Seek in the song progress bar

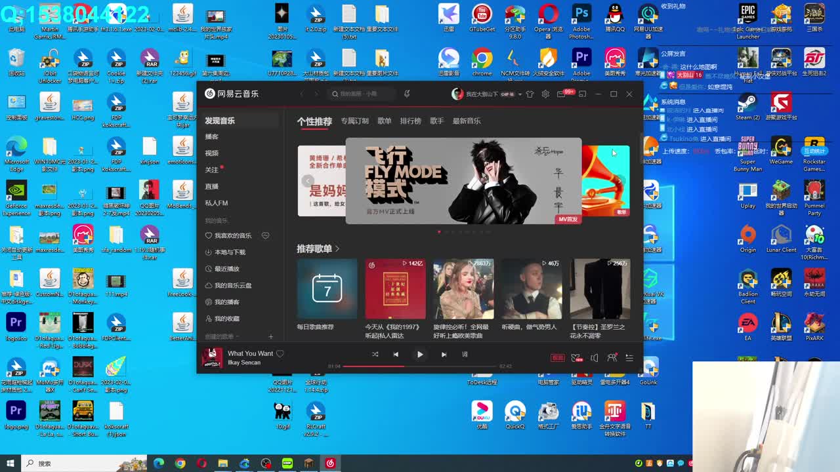420,366
